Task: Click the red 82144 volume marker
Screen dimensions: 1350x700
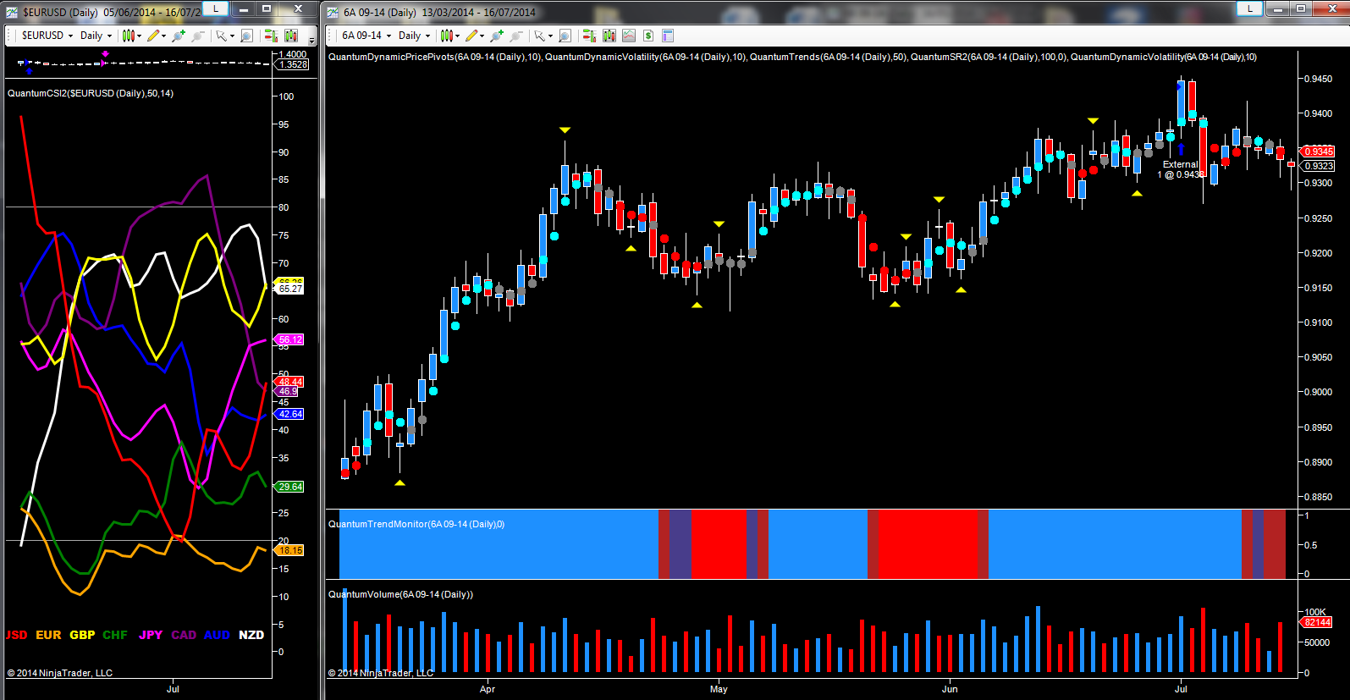Action: point(1316,622)
